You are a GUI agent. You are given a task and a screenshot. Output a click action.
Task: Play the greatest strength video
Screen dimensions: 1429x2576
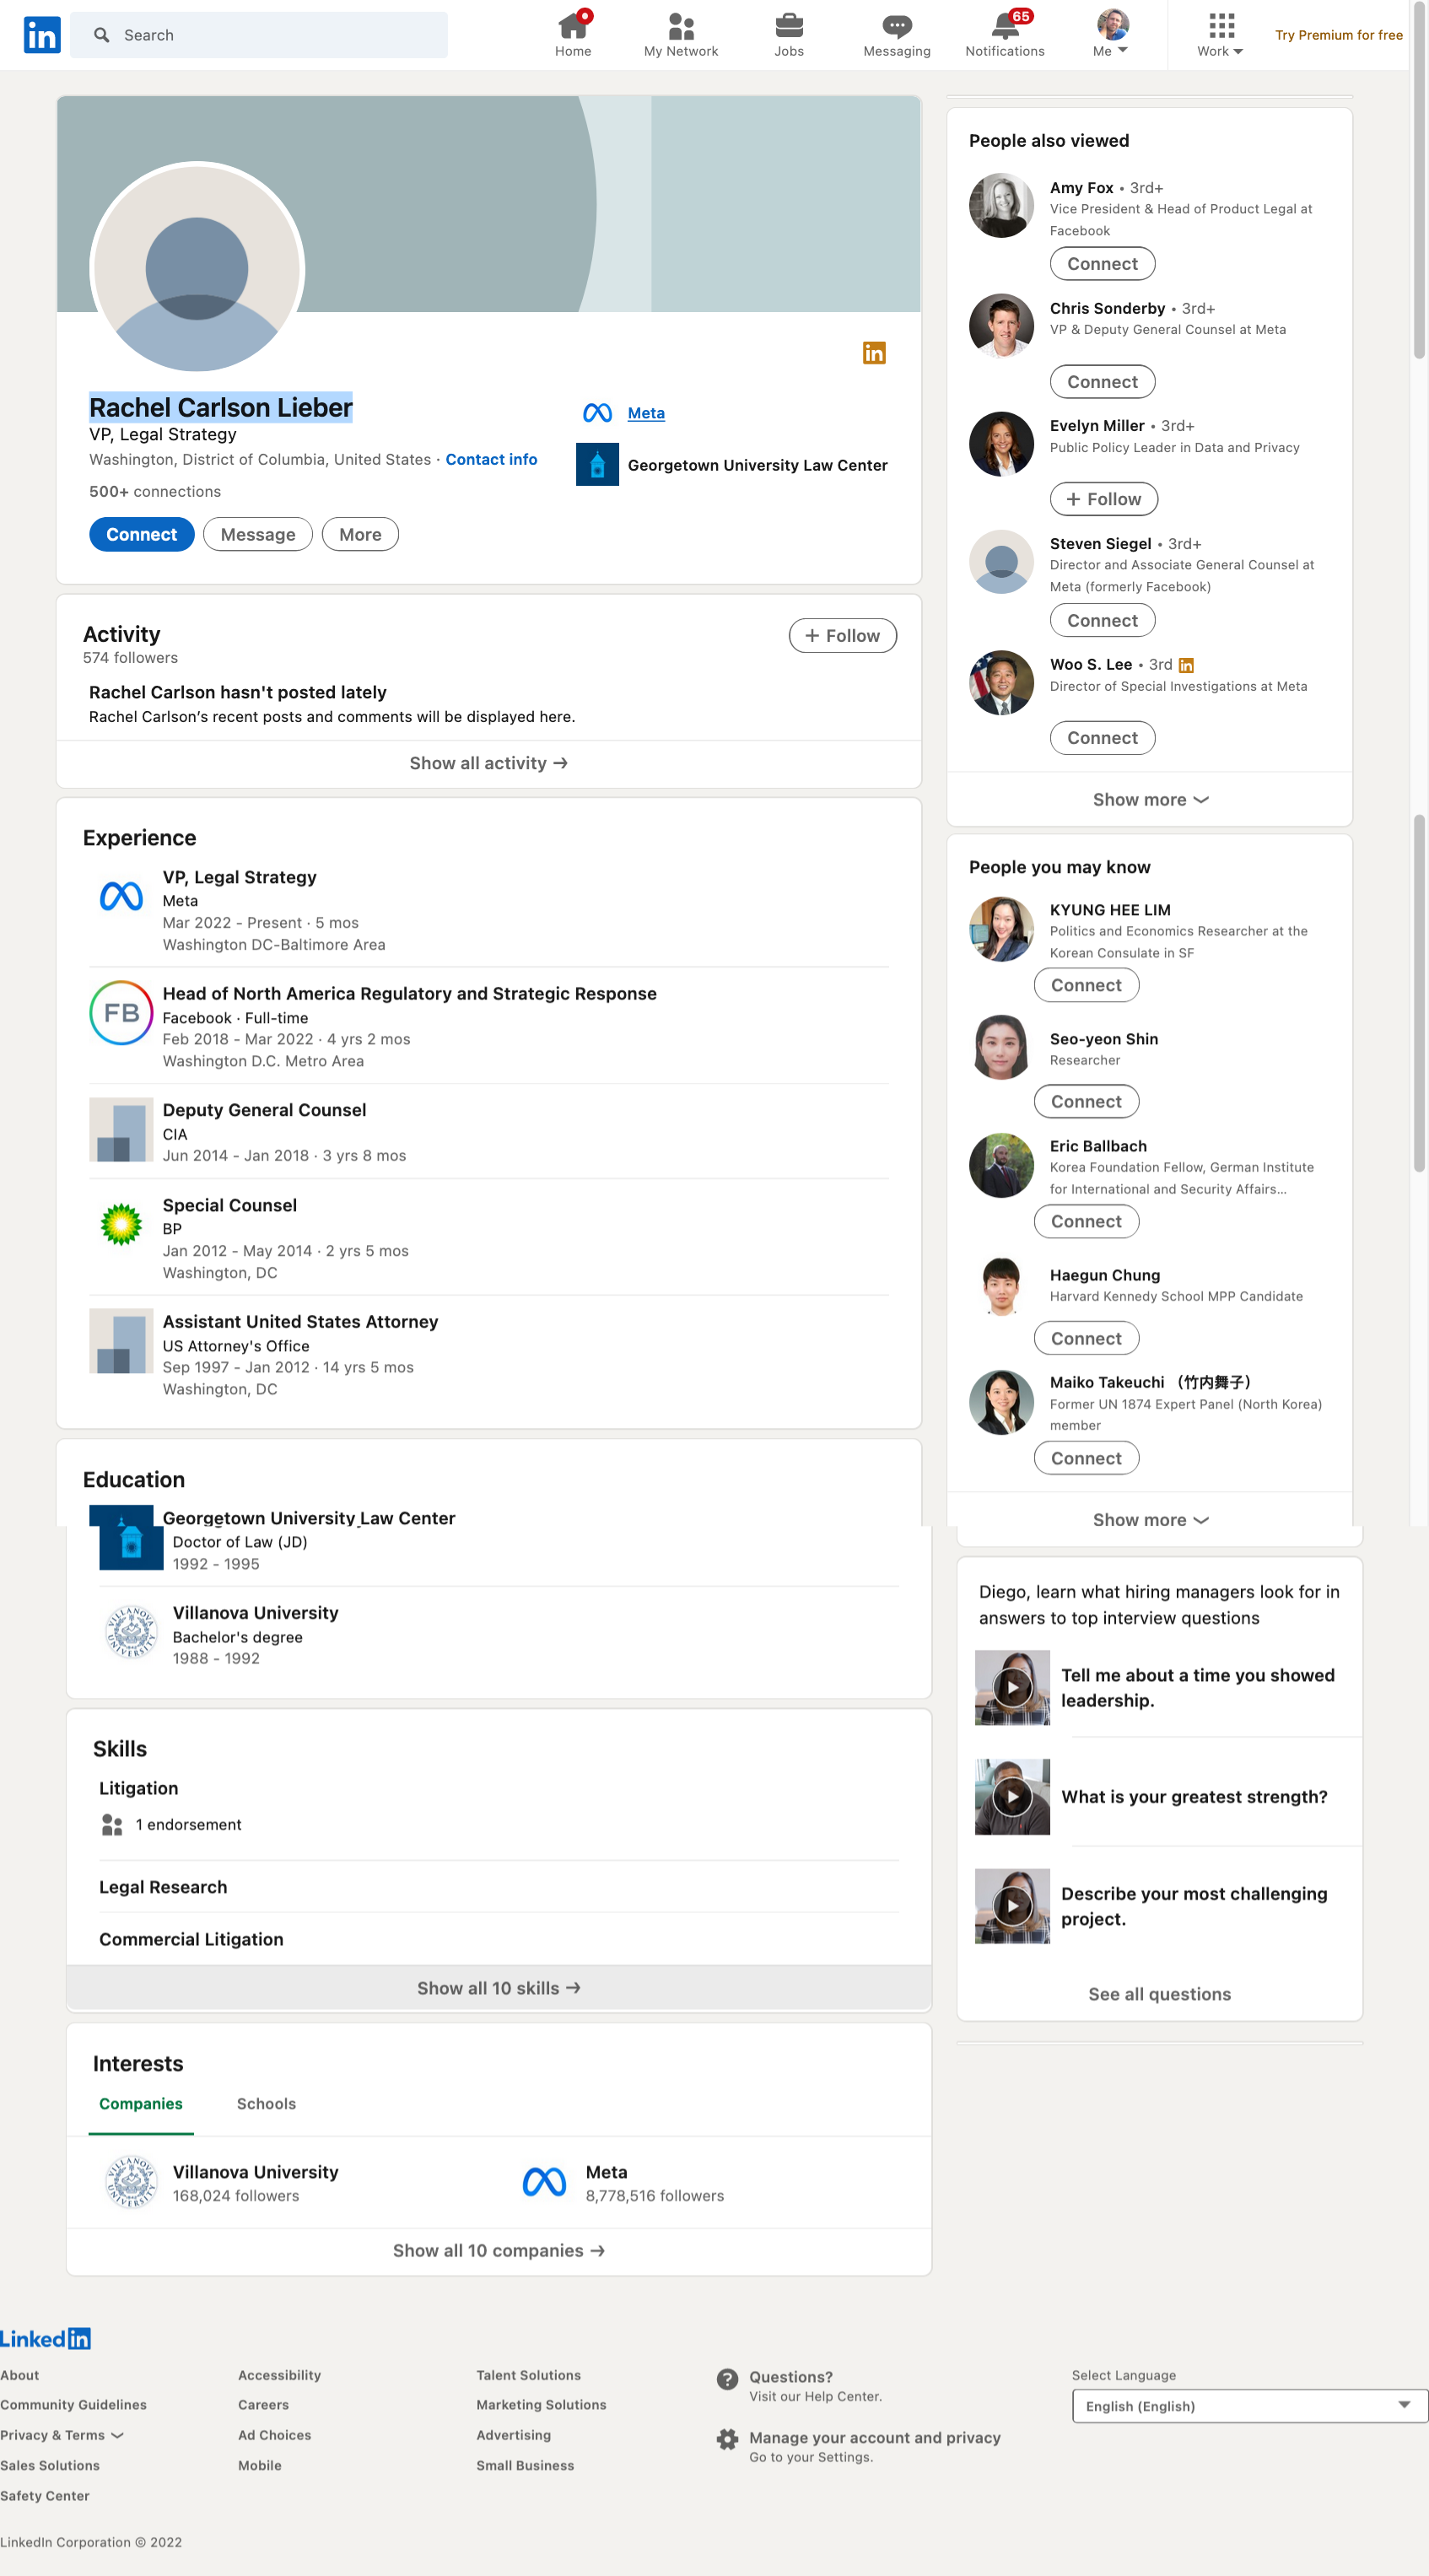pyautogui.click(x=1012, y=1797)
